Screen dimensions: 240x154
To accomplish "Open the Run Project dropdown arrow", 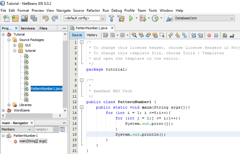I will coord(136,18).
